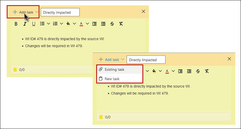Click Add task button in back note
Viewport: 241px width, 129px height.
(x=23, y=12)
